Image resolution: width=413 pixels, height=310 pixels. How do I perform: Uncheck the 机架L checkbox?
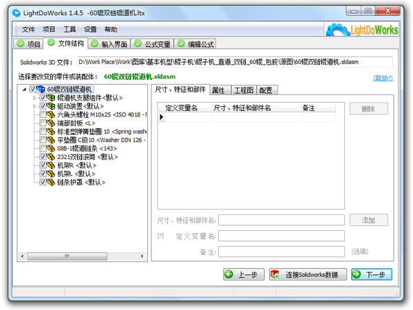pos(43,174)
